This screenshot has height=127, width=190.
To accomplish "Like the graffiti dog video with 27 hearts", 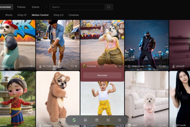I will click(x=28, y=66).
